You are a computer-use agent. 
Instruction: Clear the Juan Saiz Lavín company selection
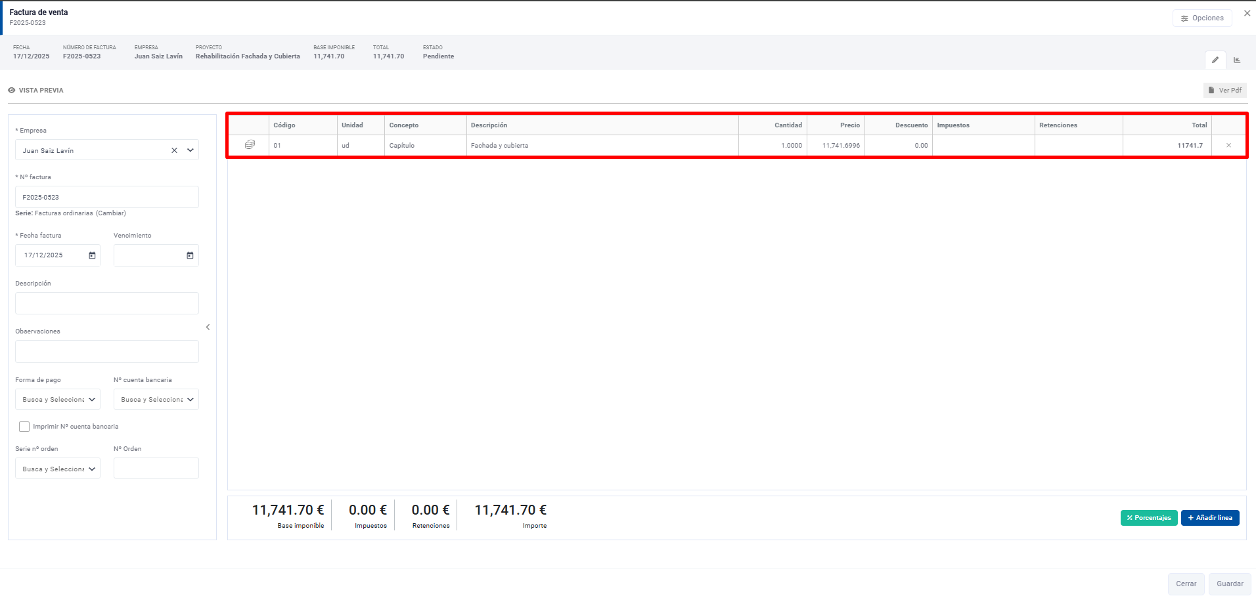174,150
